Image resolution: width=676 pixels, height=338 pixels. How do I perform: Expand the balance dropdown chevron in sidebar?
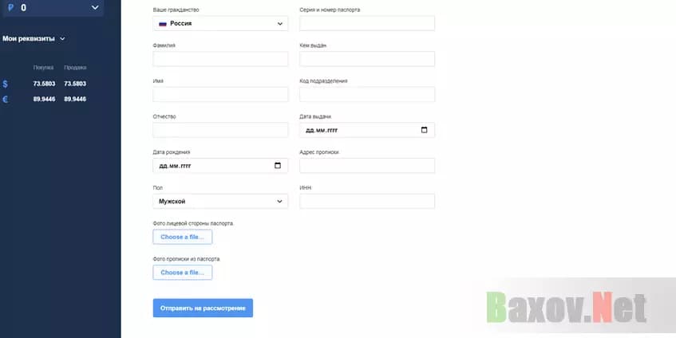(96, 7)
